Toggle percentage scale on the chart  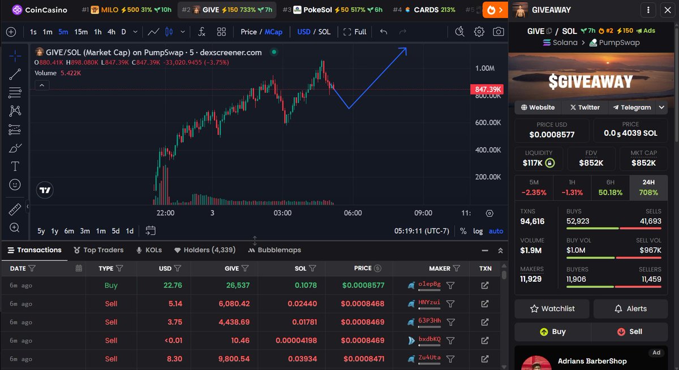(x=463, y=231)
